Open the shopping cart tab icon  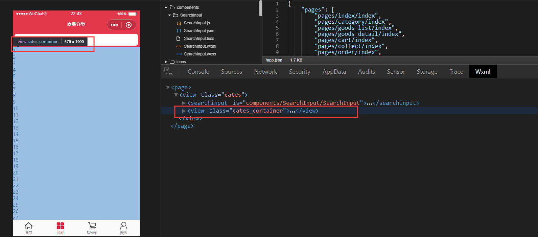[x=92, y=226]
